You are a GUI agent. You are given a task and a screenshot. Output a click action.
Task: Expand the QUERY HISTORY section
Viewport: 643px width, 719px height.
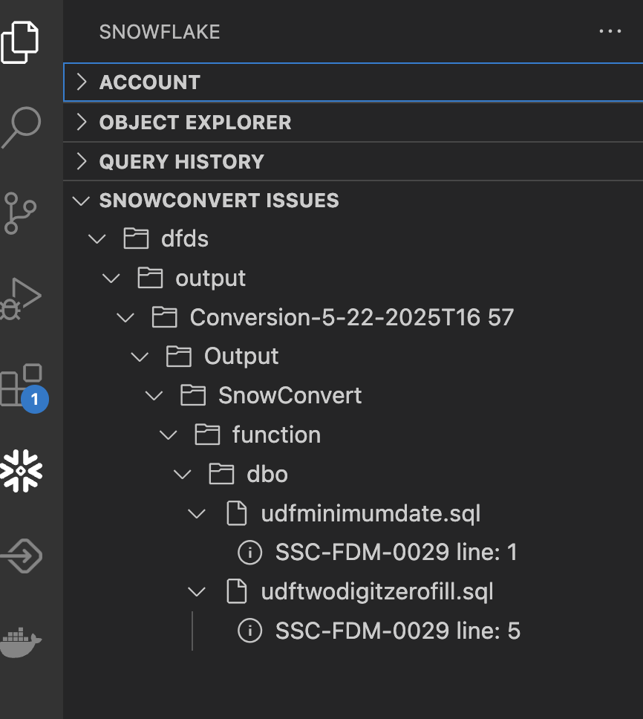pos(181,162)
